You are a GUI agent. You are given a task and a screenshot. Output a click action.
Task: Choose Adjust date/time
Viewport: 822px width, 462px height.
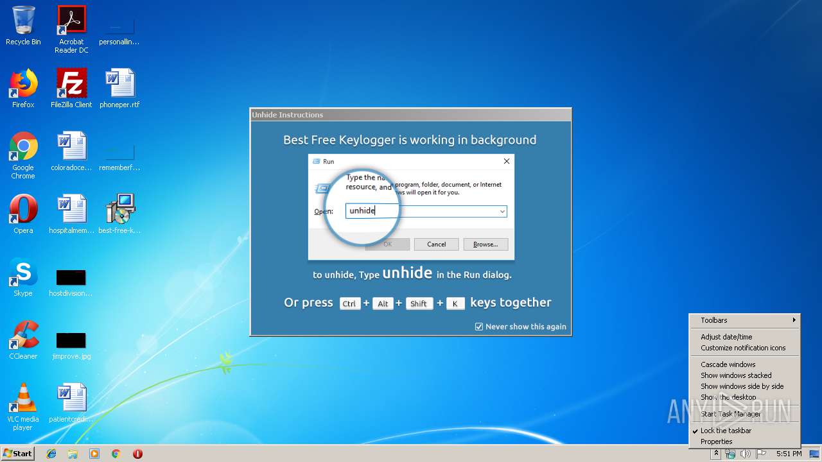(745, 337)
